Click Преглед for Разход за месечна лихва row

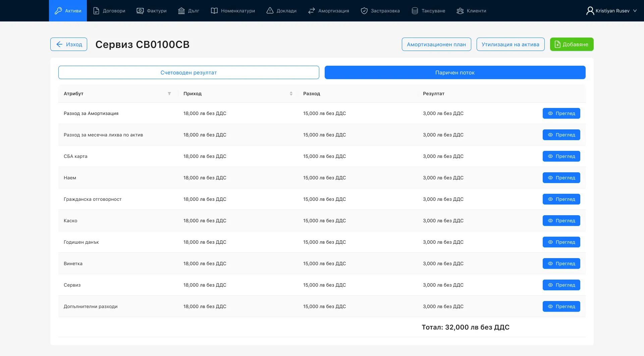click(x=561, y=135)
